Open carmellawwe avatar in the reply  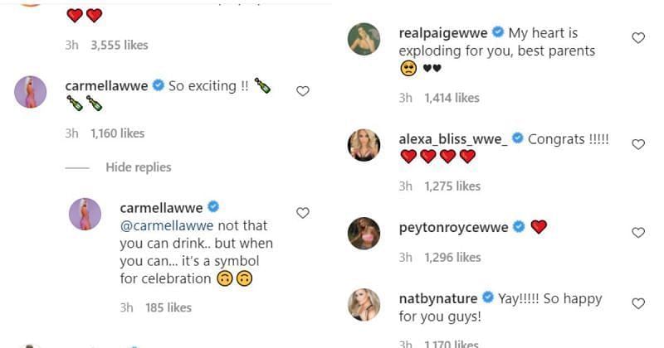click(85, 214)
